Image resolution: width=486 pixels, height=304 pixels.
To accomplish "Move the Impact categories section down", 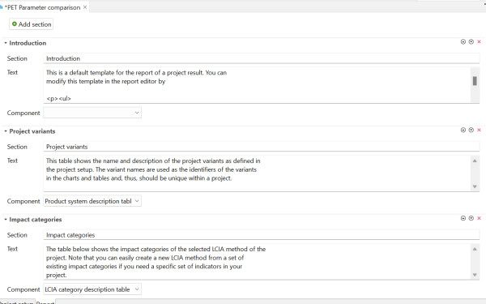I will click(471, 218).
